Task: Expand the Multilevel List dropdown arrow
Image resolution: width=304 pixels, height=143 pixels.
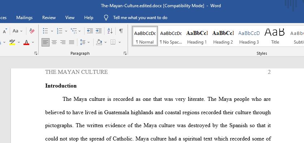Action: click(80, 31)
